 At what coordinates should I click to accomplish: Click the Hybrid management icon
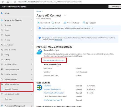pyautogui.click(x=2, y=84)
